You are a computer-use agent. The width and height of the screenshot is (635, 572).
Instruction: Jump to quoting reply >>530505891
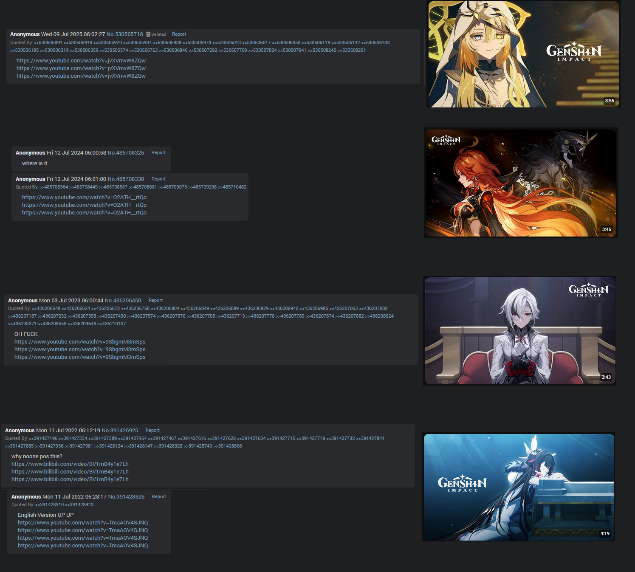pos(48,43)
